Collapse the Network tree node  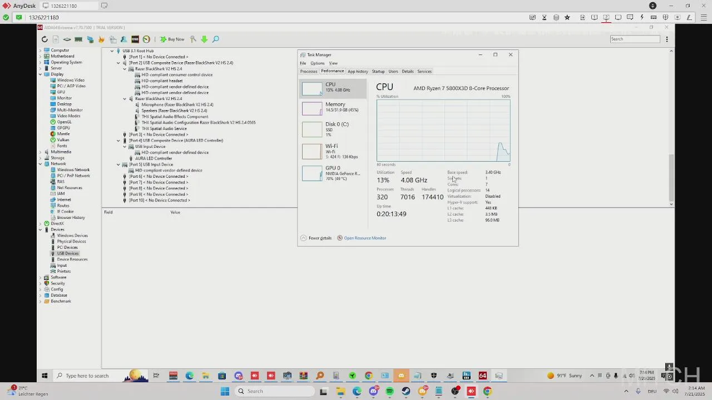pos(40,164)
